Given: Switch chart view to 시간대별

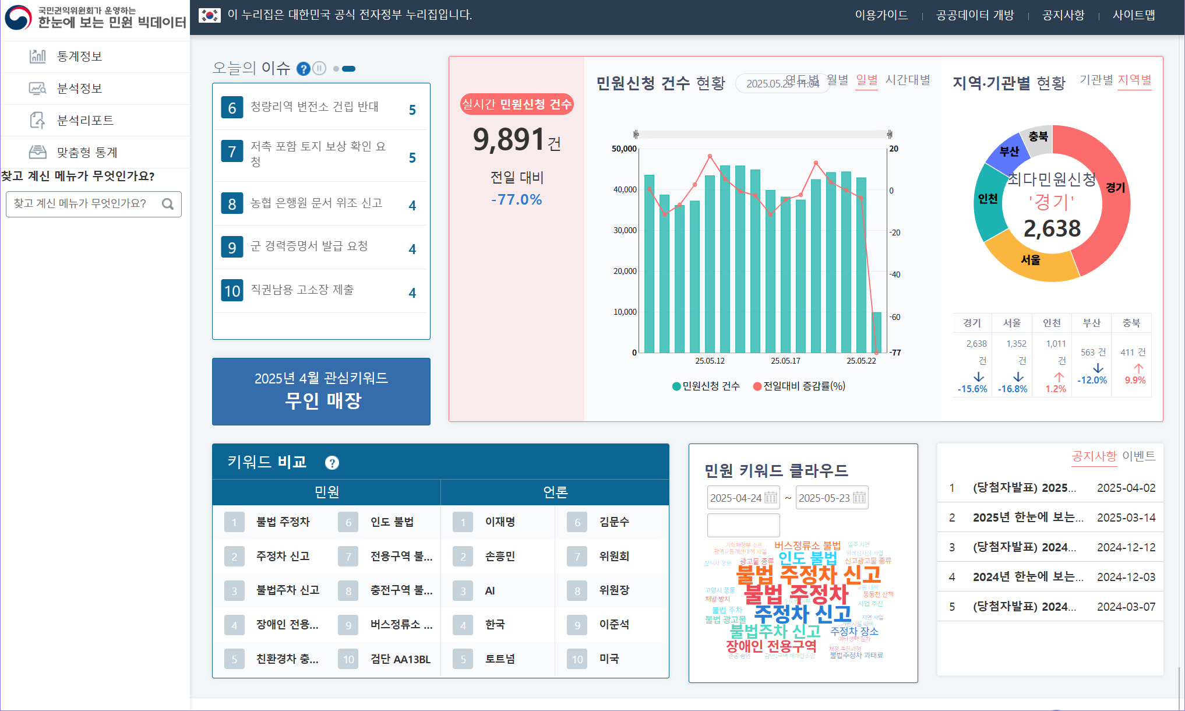Looking at the screenshot, I should click(907, 80).
